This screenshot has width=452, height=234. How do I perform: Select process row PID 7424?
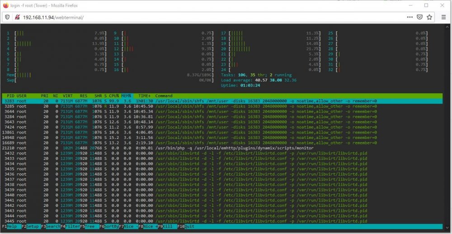pyautogui.click(x=222, y=127)
